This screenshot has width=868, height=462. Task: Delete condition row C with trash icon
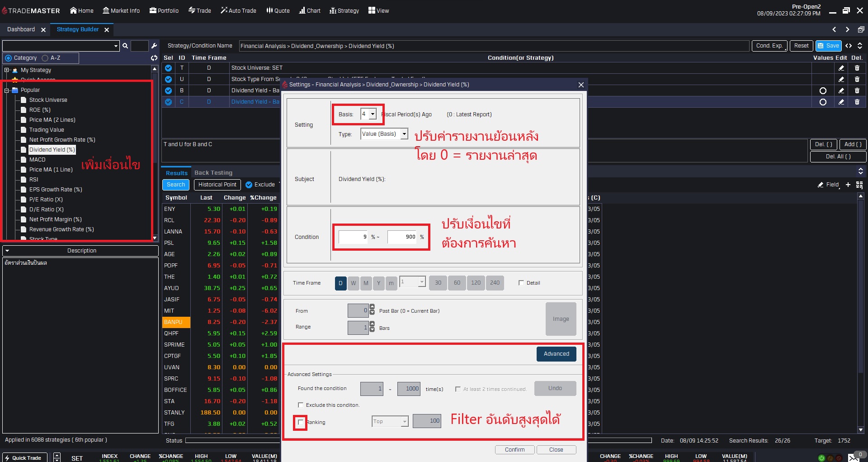coord(857,102)
